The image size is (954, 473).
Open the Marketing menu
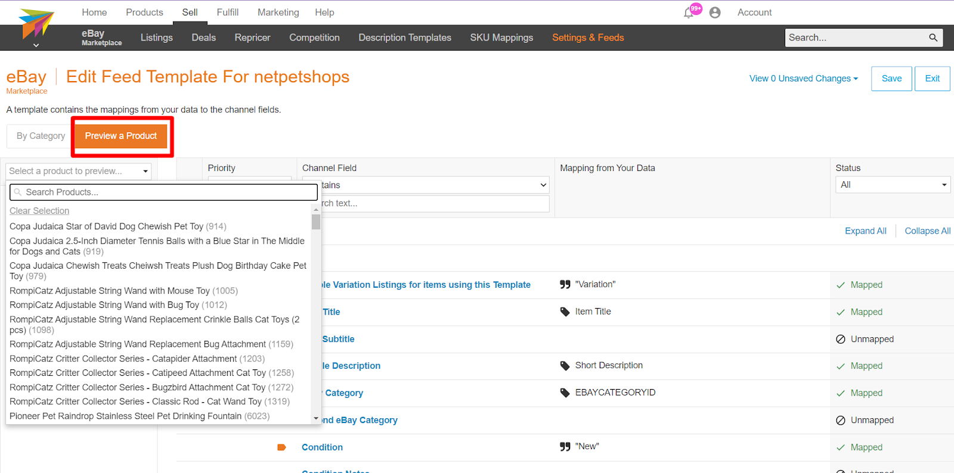point(278,13)
